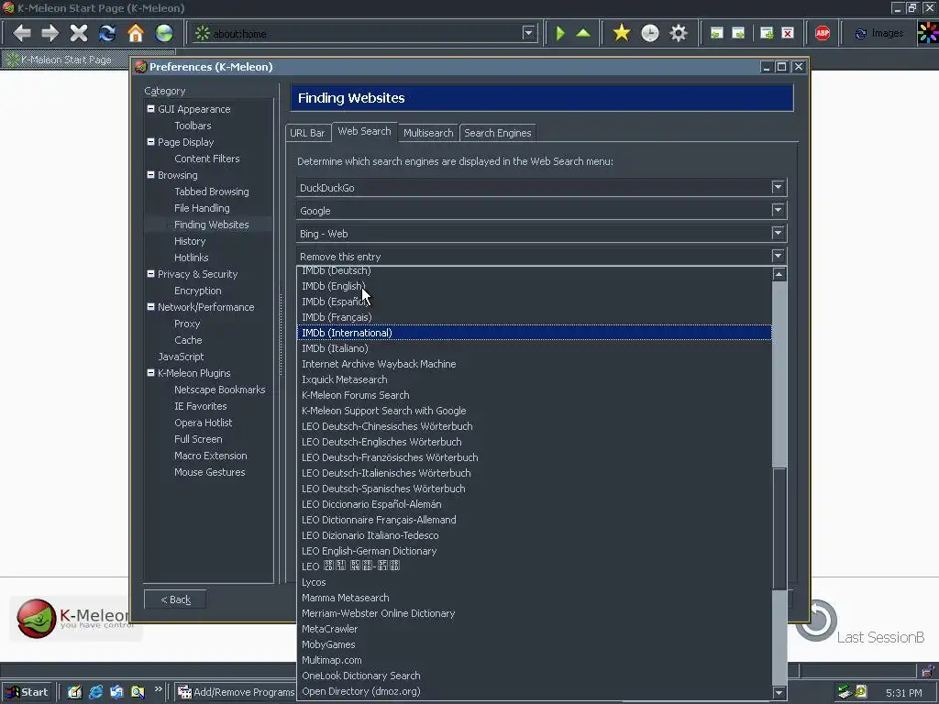Switch to the URL Bar tab
This screenshot has height=704, width=939.
pos(307,133)
